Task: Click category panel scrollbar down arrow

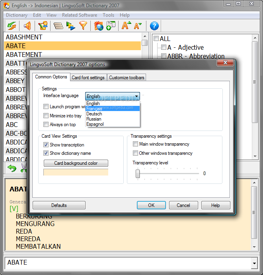Action: 255,156
